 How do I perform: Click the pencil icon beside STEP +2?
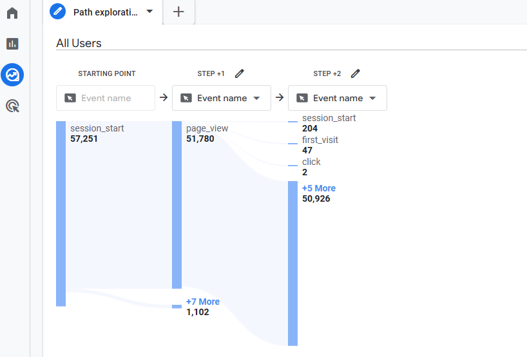356,73
